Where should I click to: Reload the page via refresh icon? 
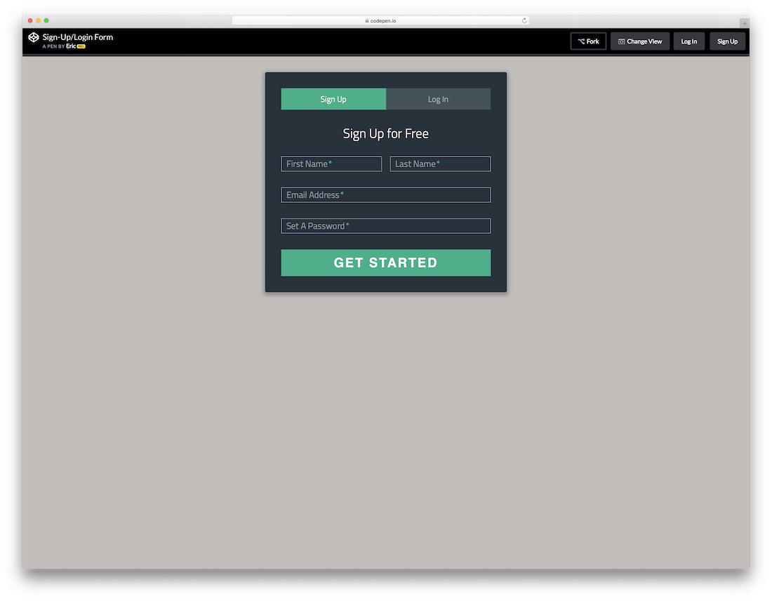[524, 20]
